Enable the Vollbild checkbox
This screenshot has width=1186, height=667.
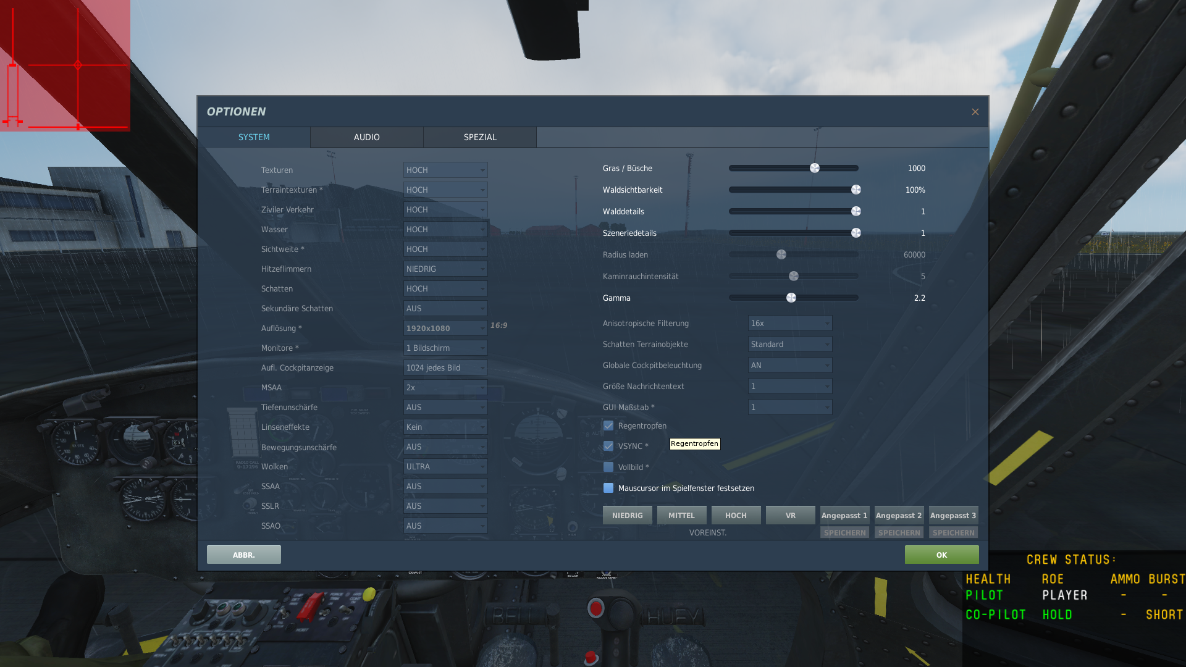pyautogui.click(x=608, y=467)
